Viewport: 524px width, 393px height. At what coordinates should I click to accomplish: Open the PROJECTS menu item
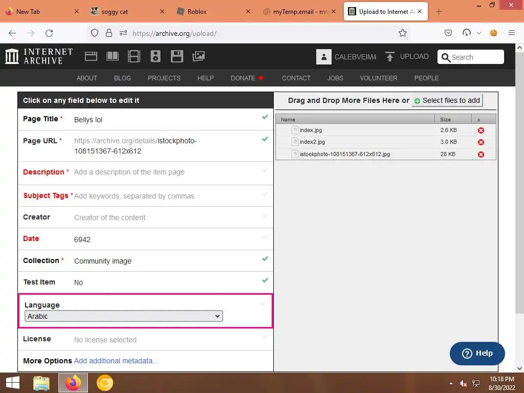164,78
